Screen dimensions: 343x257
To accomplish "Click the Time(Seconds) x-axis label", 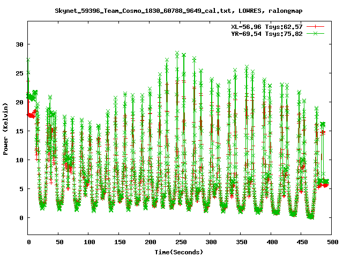I will [179, 252].
